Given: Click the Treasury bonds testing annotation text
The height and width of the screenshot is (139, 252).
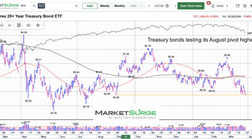Looking at the screenshot, I should (x=199, y=40).
